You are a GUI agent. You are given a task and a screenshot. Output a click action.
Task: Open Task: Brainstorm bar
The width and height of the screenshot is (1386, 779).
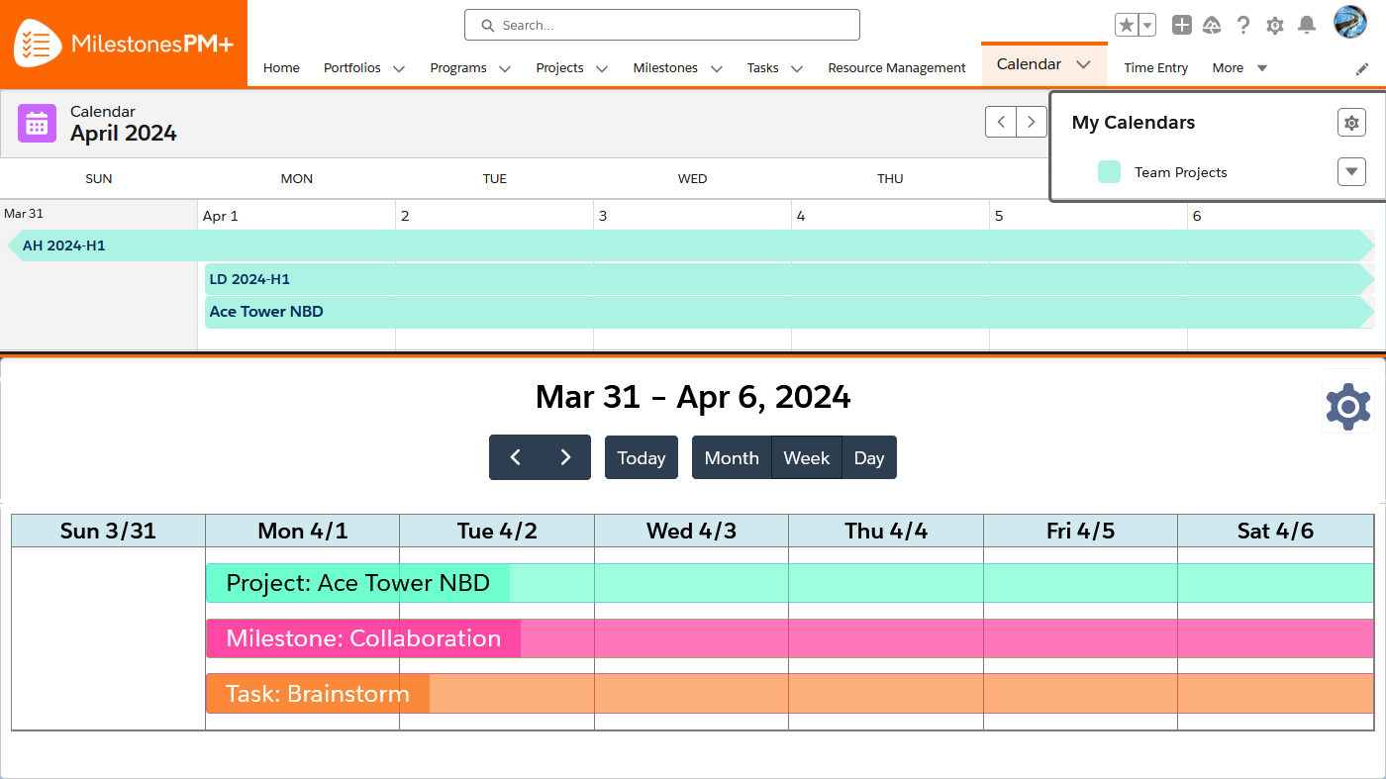point(790,694)
